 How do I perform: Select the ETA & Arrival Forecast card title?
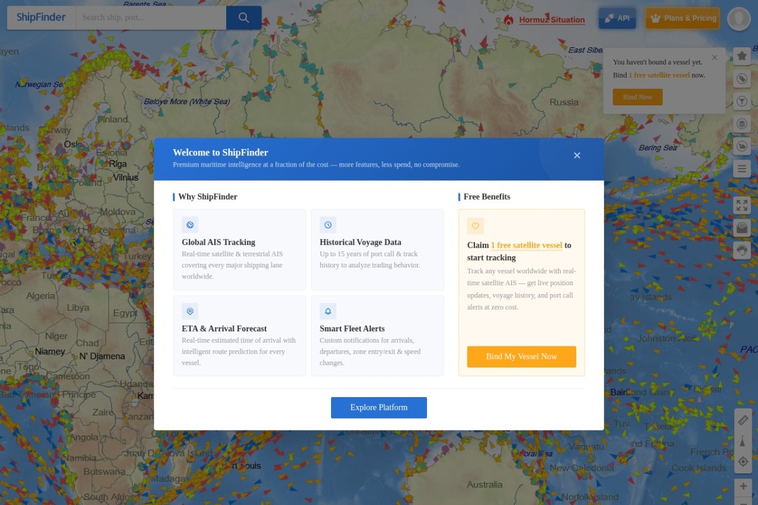pyautogui.click(x=224, y=329)
